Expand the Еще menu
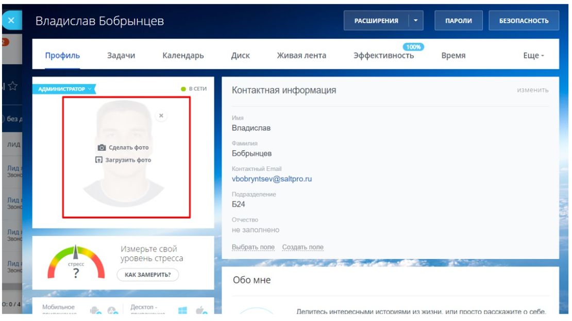This screenshot has width=572, height=321. [534, 56]
